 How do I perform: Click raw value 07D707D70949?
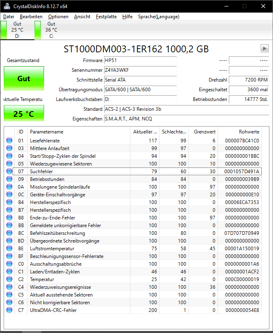click(241, 233)
